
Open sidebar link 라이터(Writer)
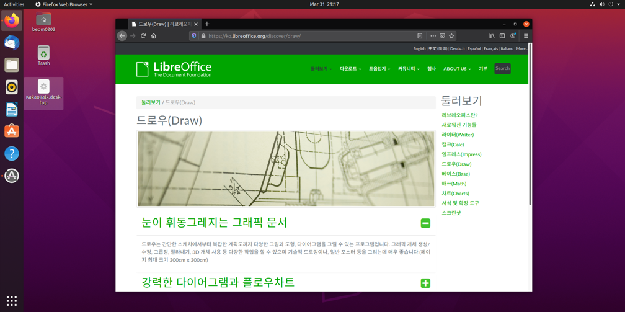tap(458, 135)
